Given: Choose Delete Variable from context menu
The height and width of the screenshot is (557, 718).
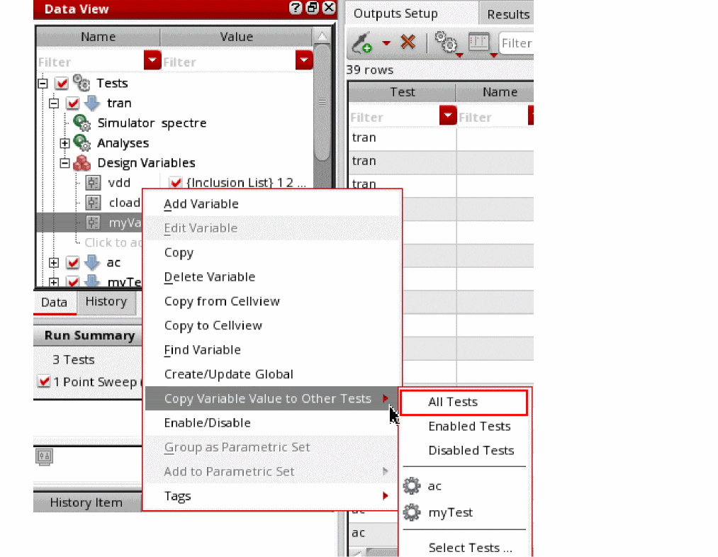Looking at the screenshot, I should coord(272,277).
